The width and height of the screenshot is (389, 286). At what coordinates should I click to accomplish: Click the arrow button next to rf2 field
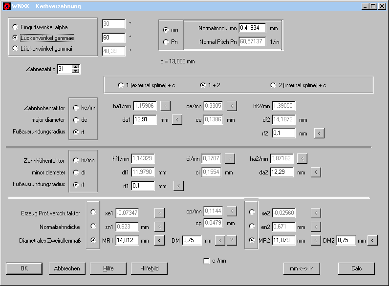[319, 133]
